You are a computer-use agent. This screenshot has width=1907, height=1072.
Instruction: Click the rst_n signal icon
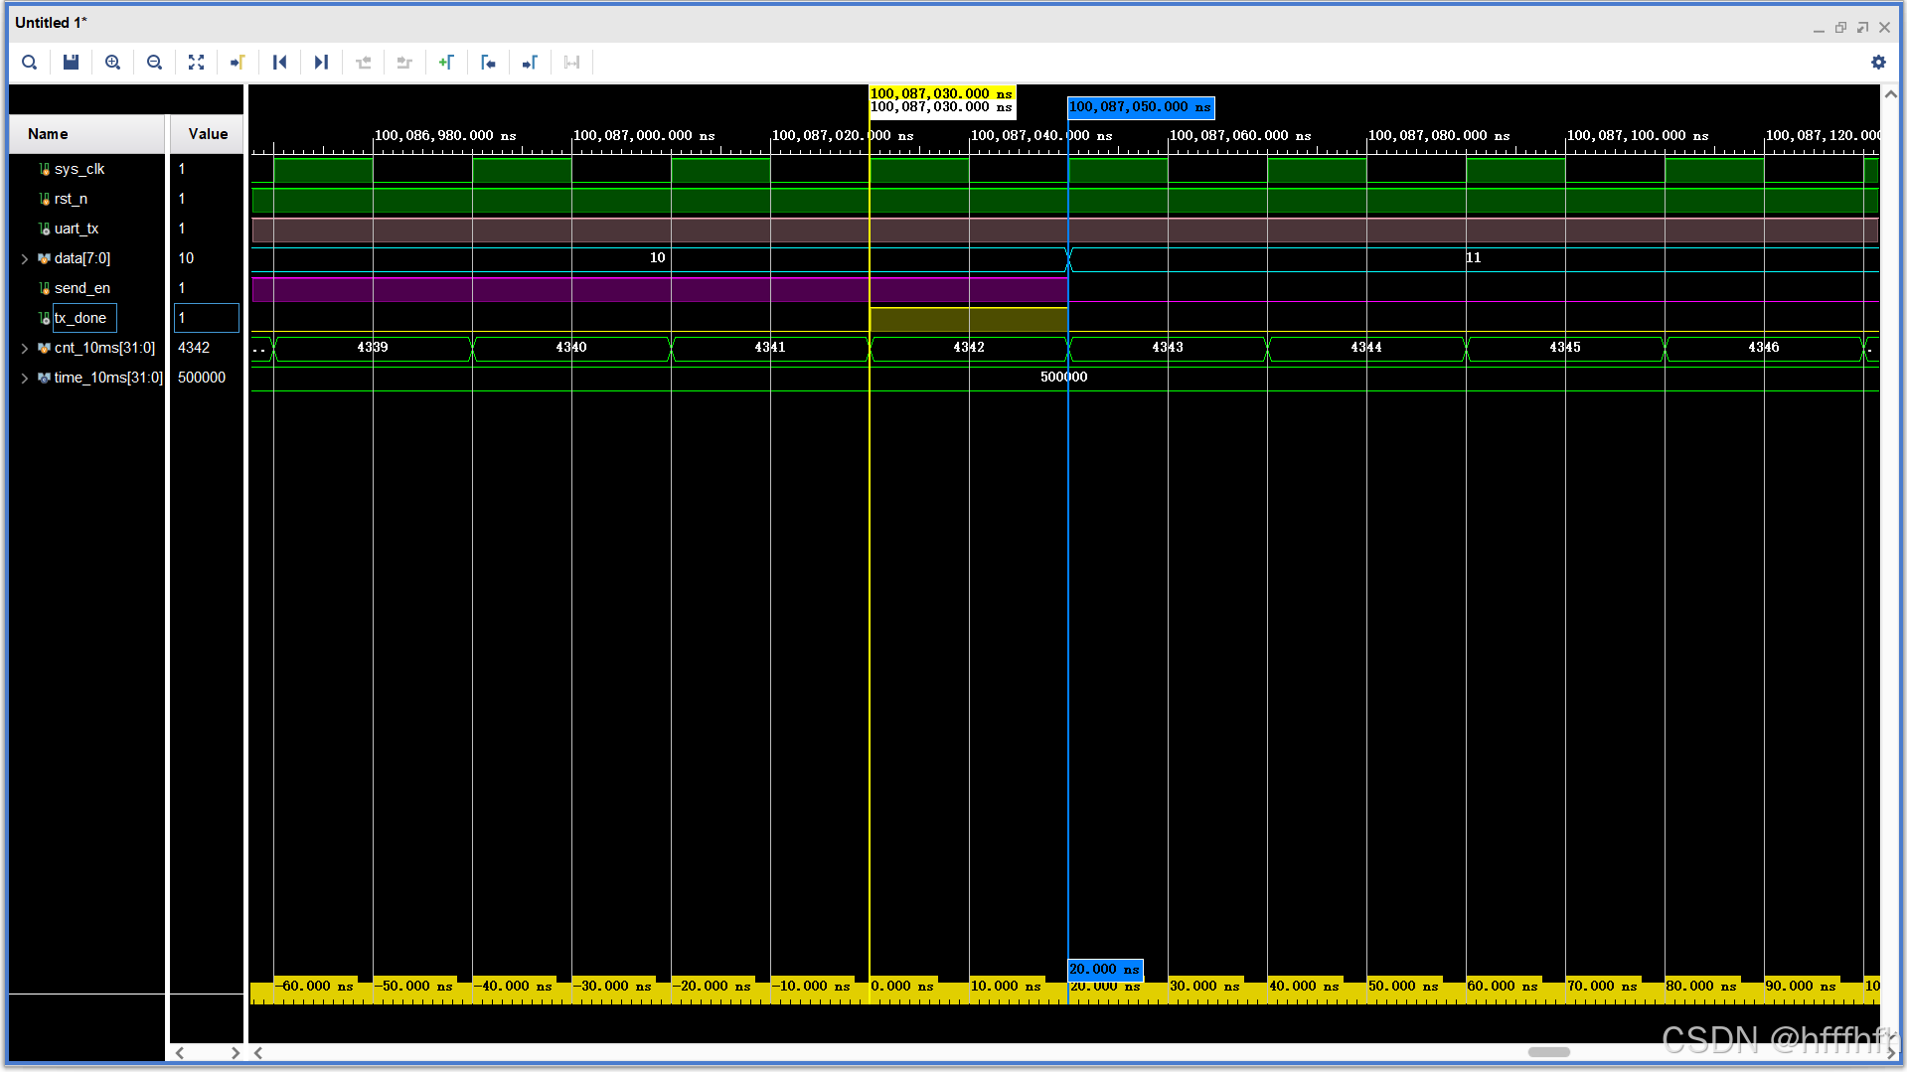pos(44,200)
